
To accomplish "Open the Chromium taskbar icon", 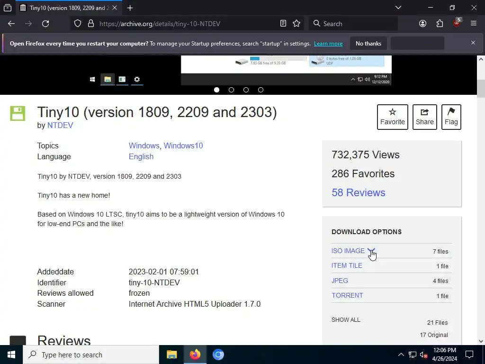I will 218,355.
